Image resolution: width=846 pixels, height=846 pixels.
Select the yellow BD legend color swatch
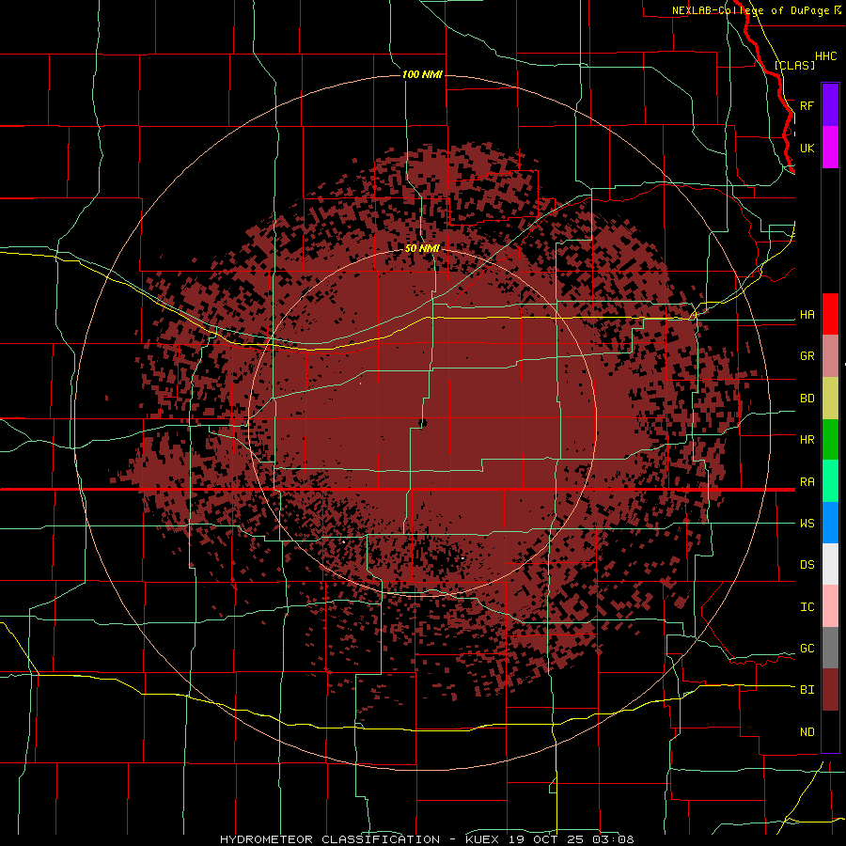click(x=830, y=399)
